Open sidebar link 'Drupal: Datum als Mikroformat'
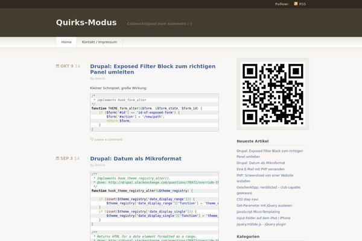The height and width of the screenshot is (241, 362). [261, 163]
